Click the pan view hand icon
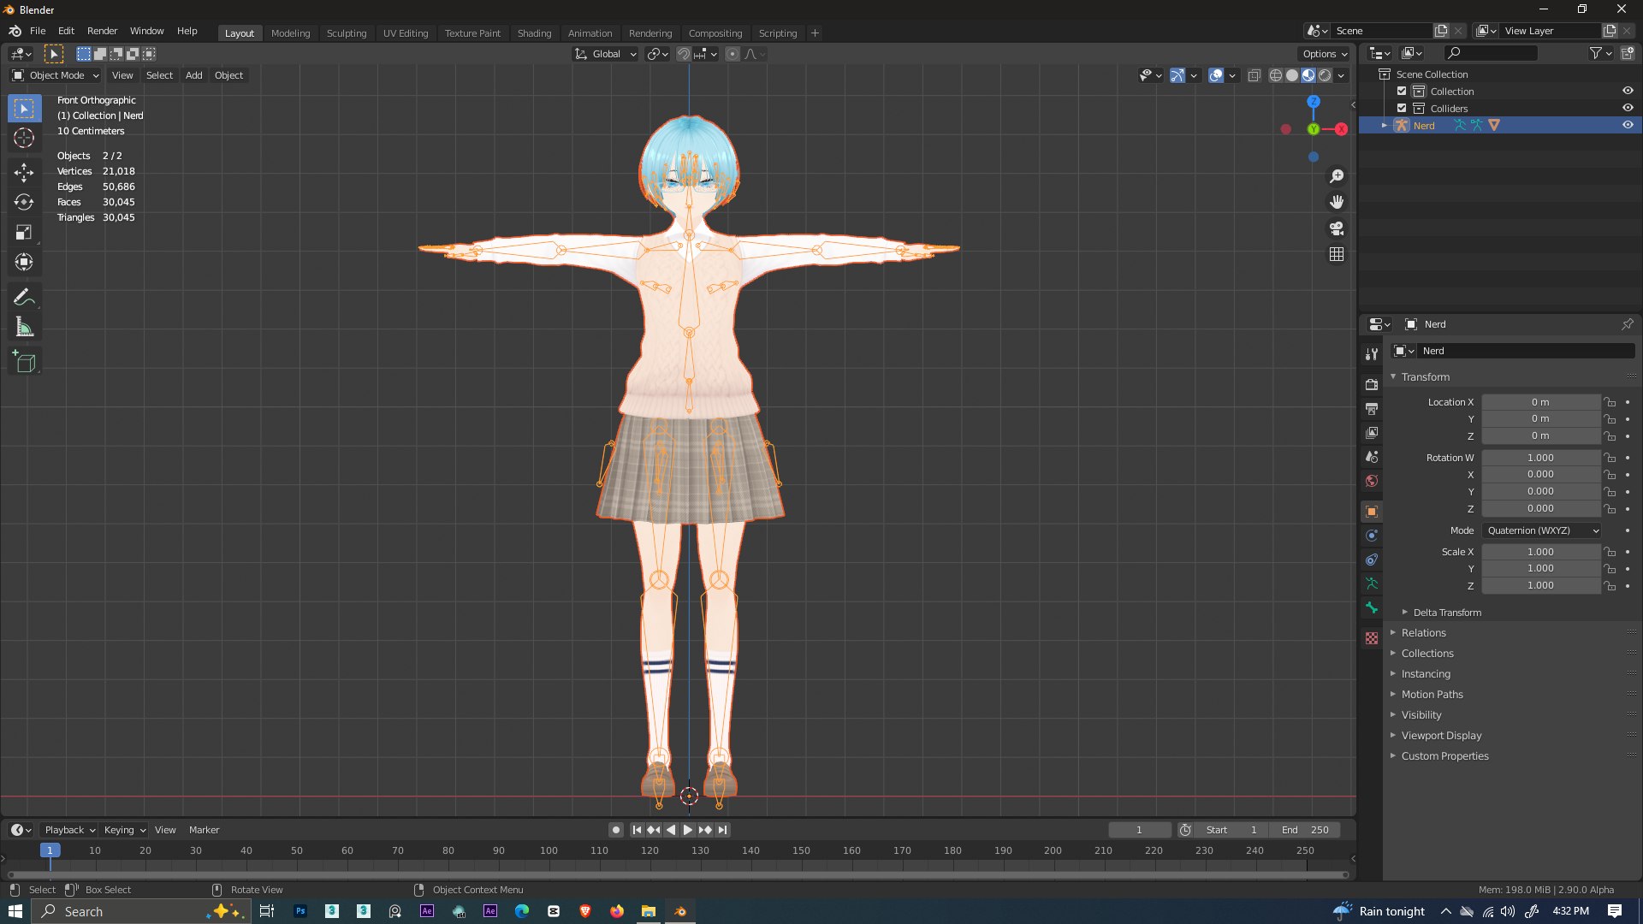Image resolution: width=1643 pixels, height=924 pixels. pyautogui.click(x=1337, y=202)
